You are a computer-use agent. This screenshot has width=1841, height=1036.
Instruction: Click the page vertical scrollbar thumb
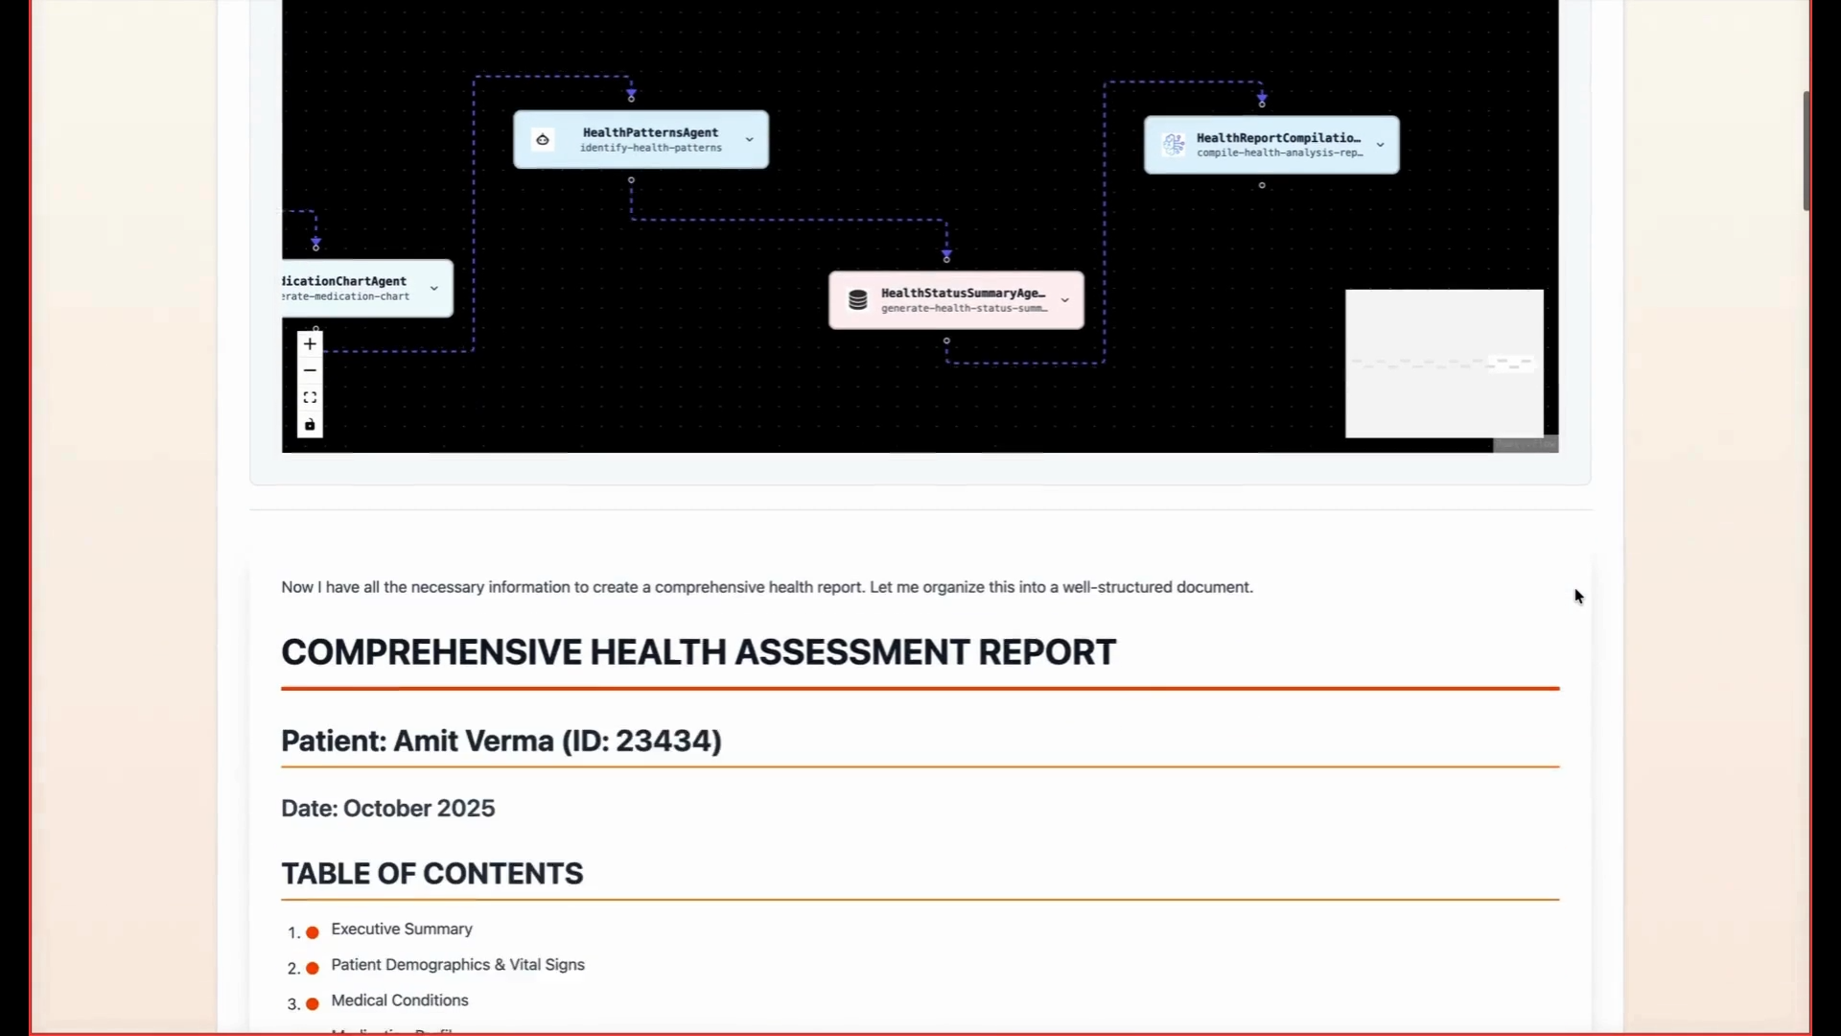pos(1806,151)
